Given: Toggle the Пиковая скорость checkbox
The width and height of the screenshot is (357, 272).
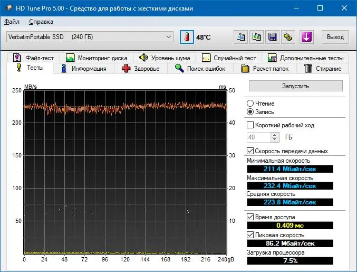Looking at the screenshot, I should pyautogui.click(x=250, y=235).
